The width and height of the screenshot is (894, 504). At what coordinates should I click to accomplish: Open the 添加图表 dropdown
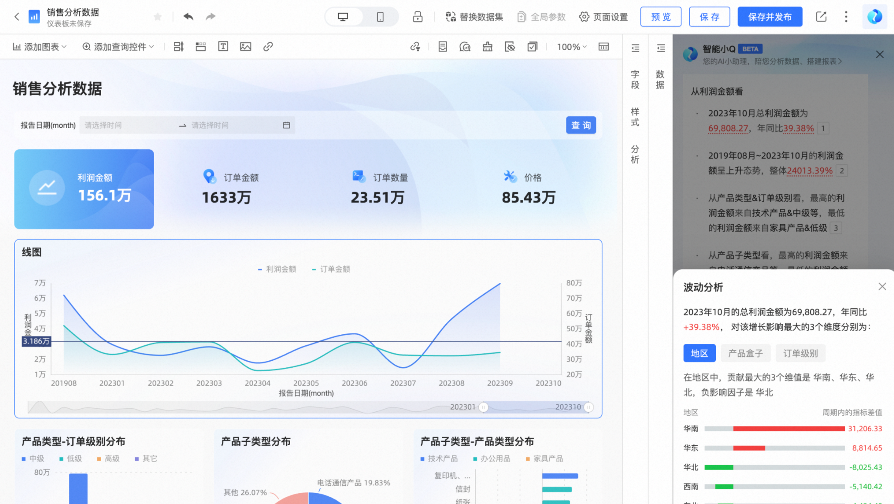pyautogui.click(x=40, y=47)
